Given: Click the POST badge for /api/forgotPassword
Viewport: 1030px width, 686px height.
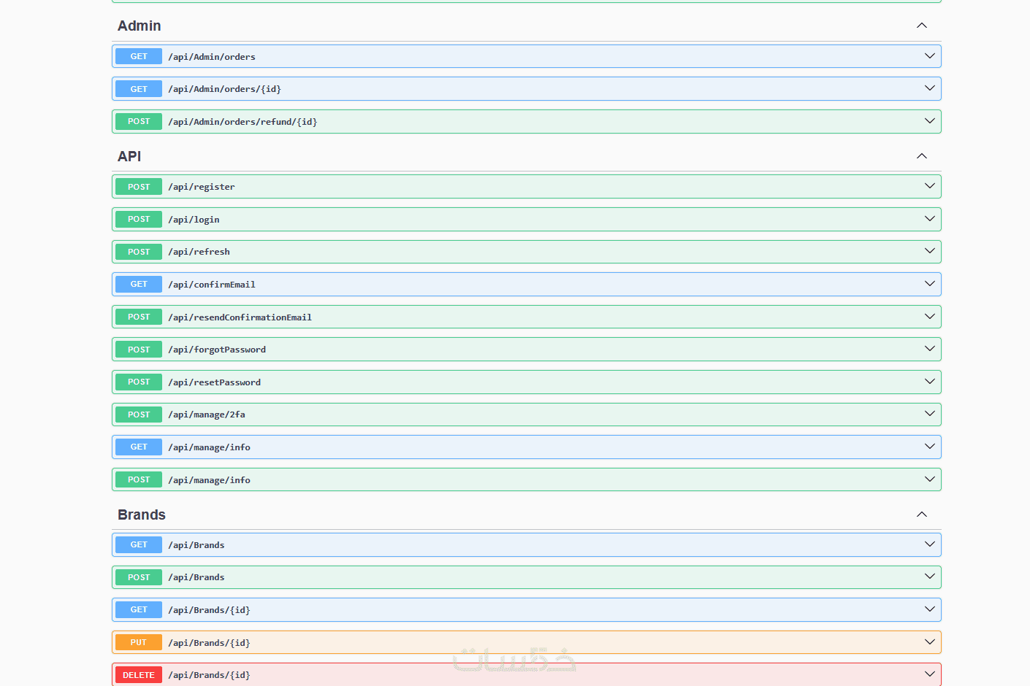Looking at the screenshot, I should (139, 350).
